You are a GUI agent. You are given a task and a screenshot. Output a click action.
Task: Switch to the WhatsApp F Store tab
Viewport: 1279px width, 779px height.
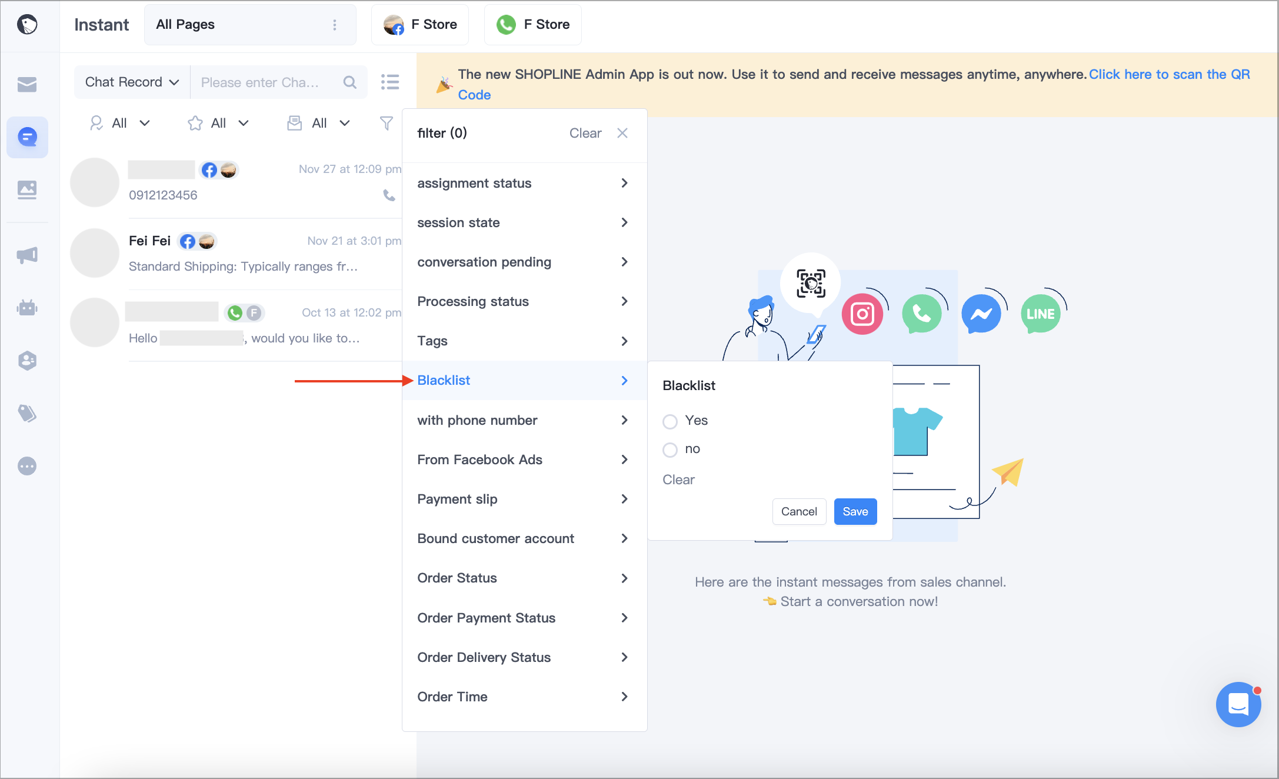pos(533,25)
